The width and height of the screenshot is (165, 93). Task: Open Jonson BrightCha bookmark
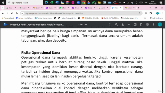(24, 18)
